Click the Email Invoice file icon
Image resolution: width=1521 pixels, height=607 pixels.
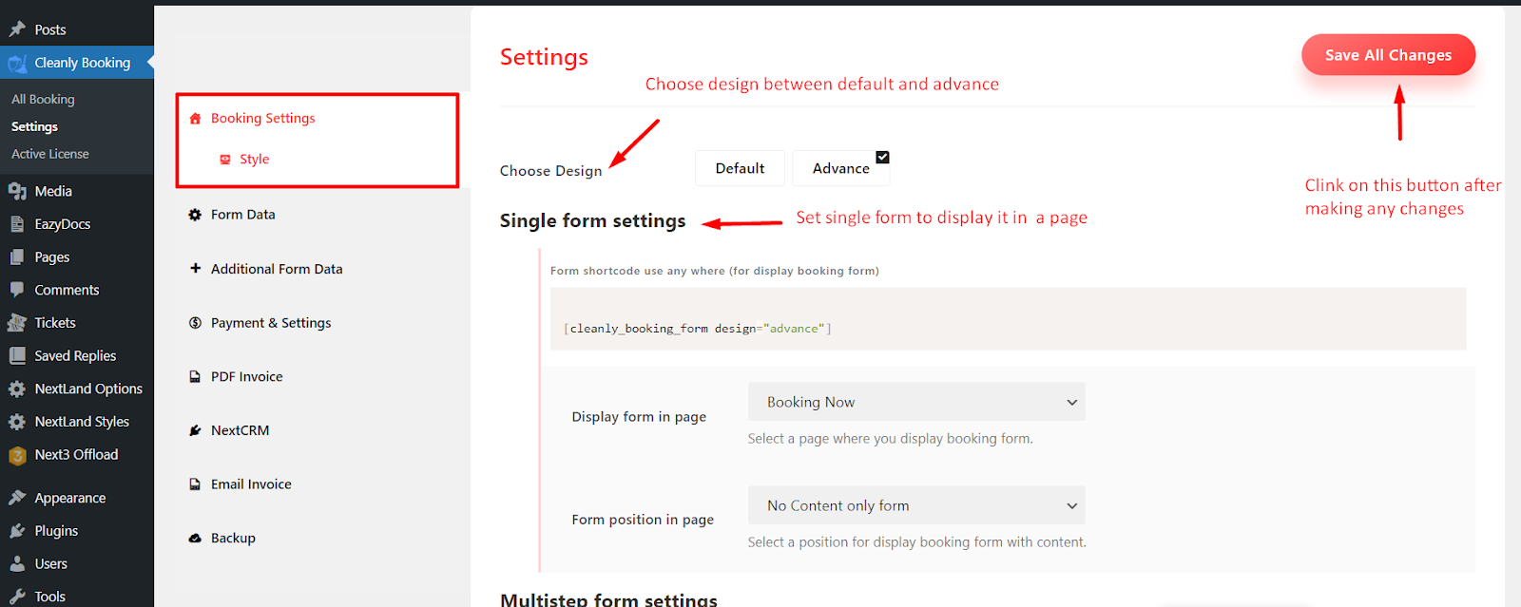pyautogui.click(x=195, y=484)
